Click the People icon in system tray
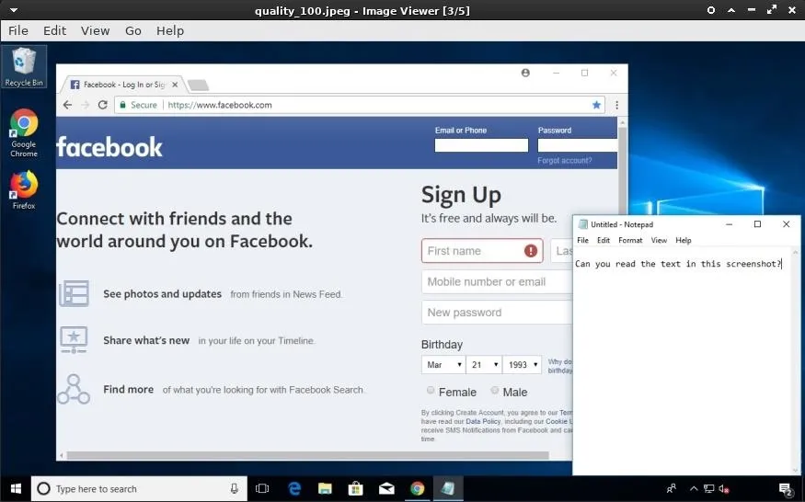Viewport: 805px width, 502px height. point(671,488)
